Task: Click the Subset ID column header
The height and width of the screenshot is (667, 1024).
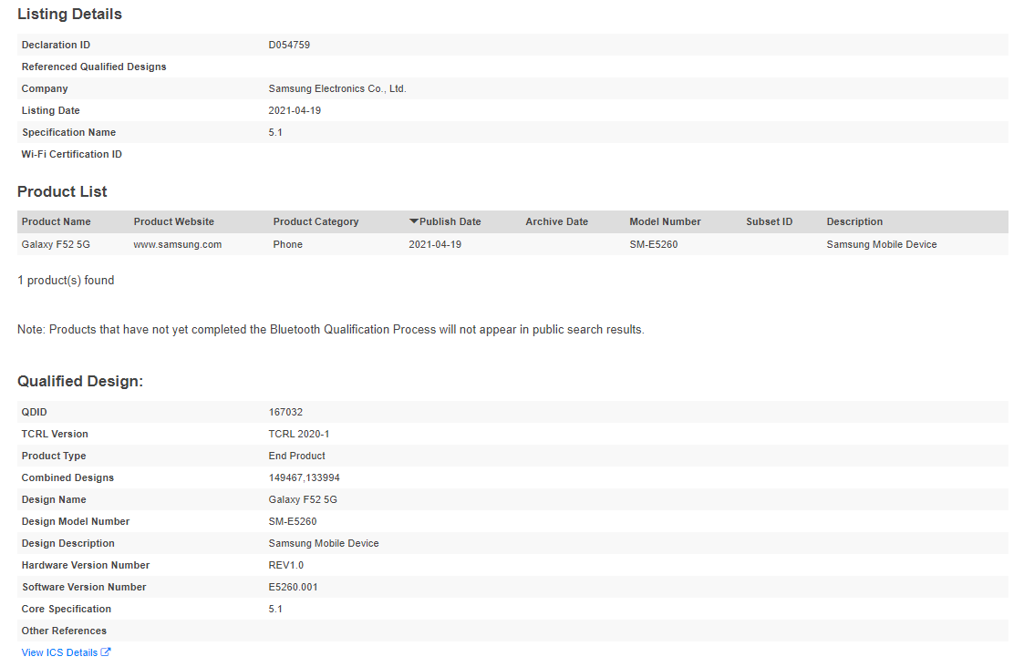Action: [x=769, y=221]
